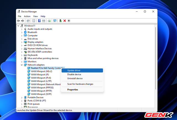Click the mouse icon beside Mice and other pointing devices
The width and height of the screenshot is (177, 120).
point(25,58)
